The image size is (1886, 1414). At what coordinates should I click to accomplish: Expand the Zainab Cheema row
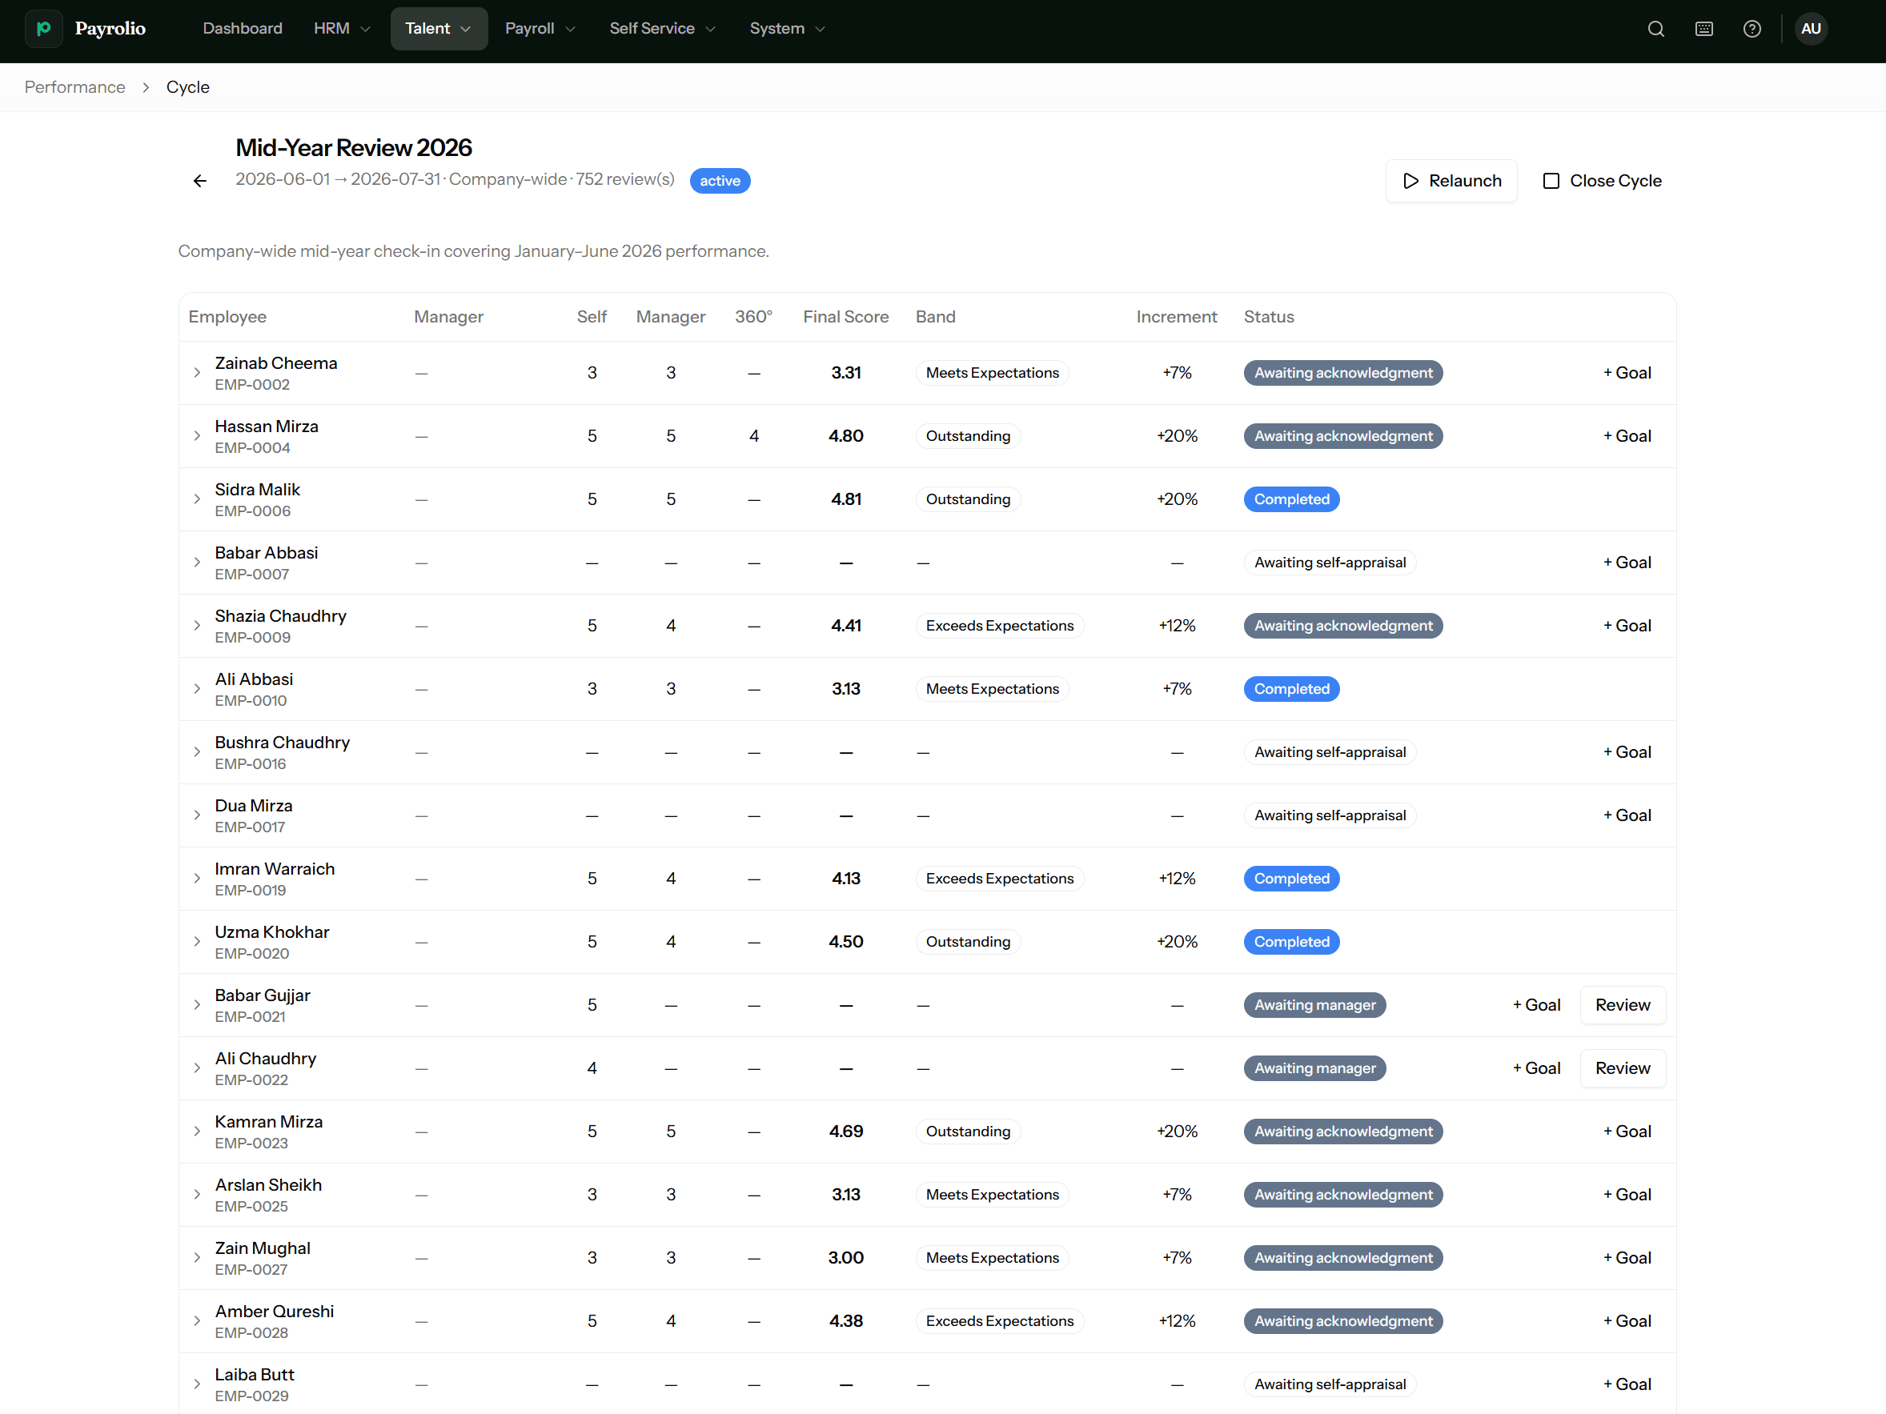[197, 372]
